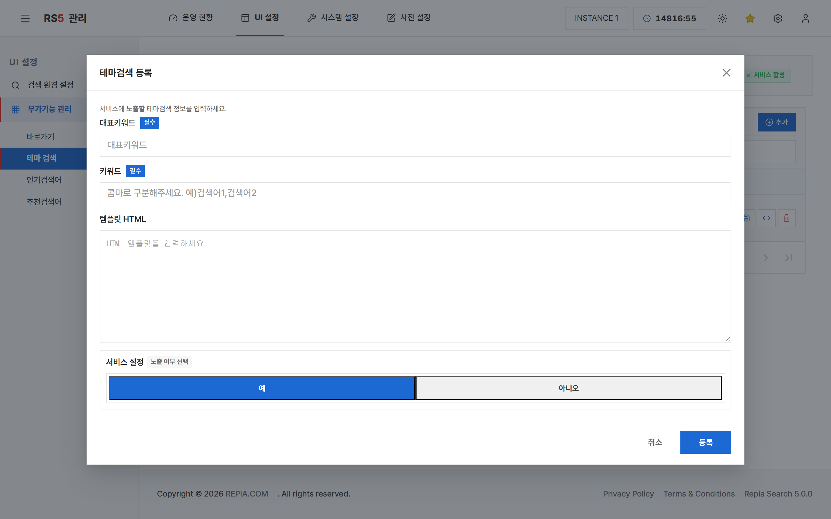
Task: Go to next page chevron
Action: (x=766, y=257)
